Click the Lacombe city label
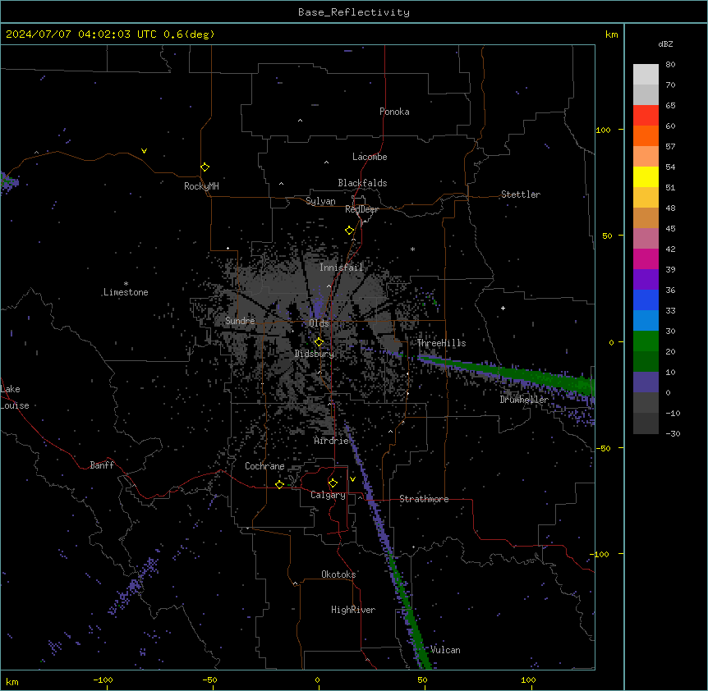Viewport: 708px width, 691px height. (370, 157)
